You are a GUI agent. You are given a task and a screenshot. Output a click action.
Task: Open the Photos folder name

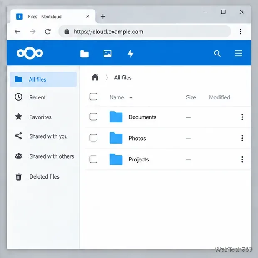(137, 138)
